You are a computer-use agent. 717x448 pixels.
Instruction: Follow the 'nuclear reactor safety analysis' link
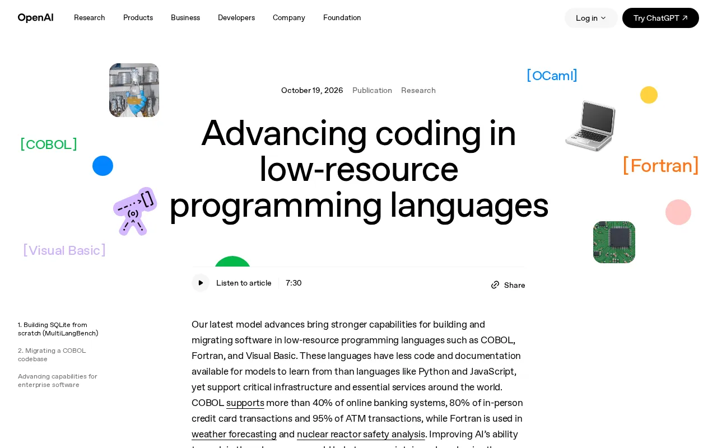tap(361, 434)
